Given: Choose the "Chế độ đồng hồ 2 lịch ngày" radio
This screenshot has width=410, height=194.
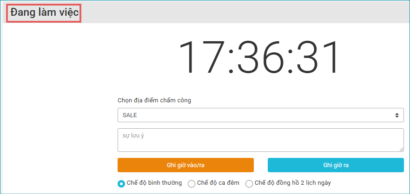Looking at the screenshot, I should coord(249,183).
